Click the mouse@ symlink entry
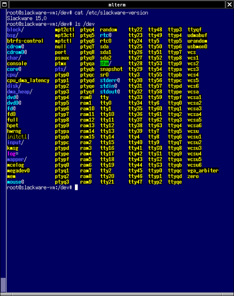The image size is (234, 296). (x=15, y=182)
